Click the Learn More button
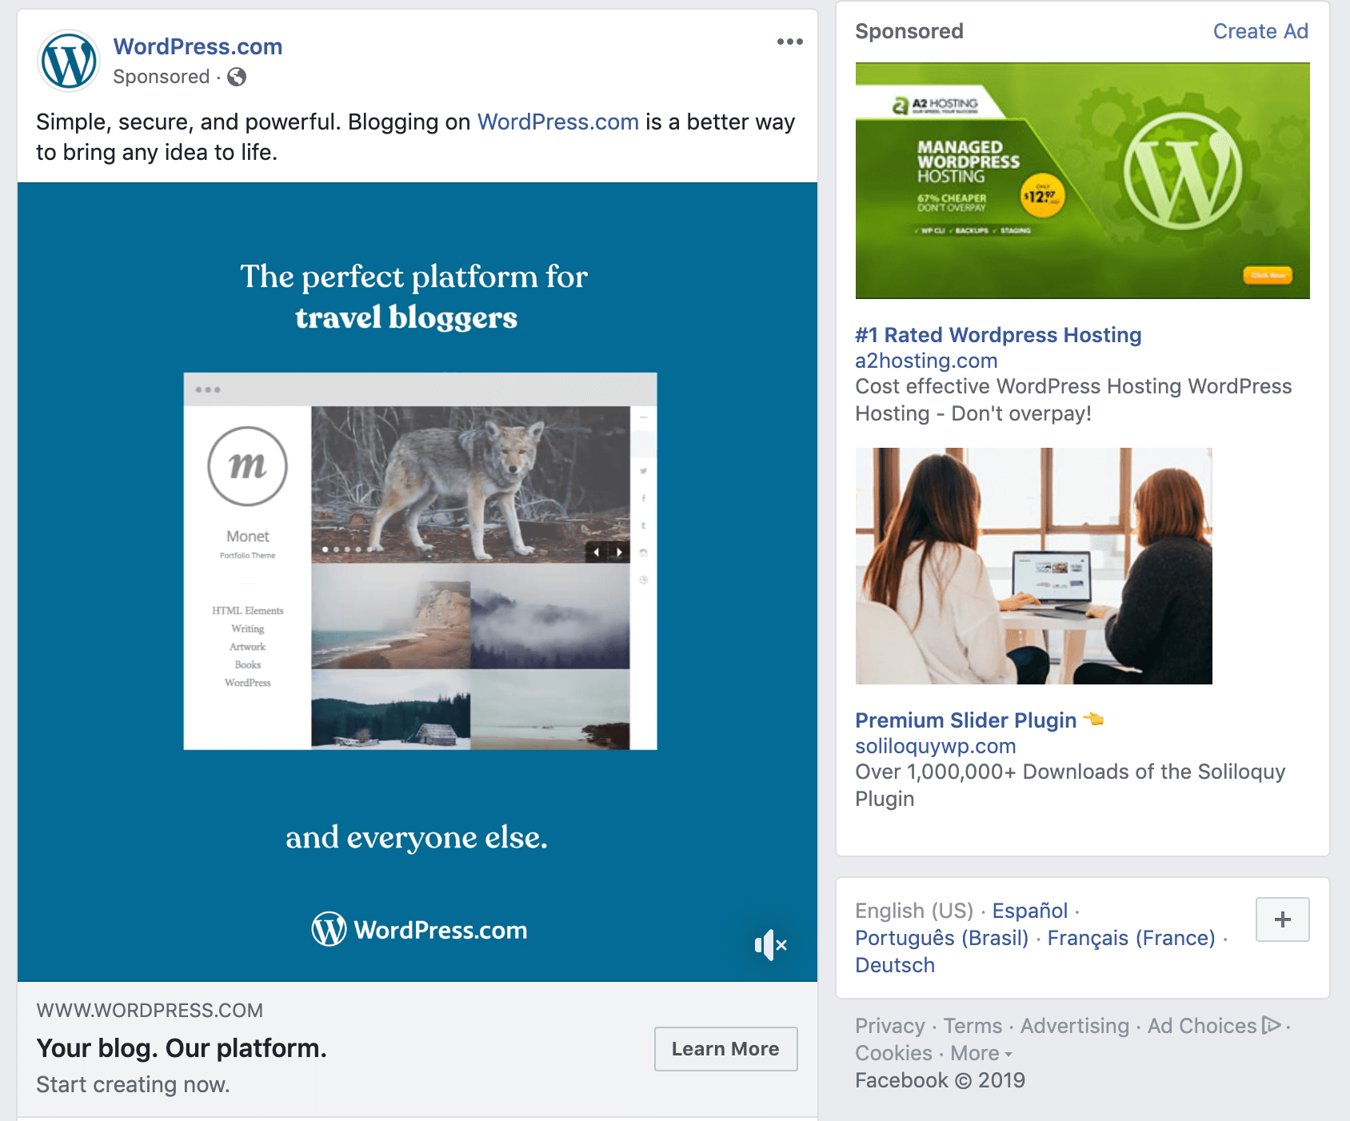 click(725, 1049)
